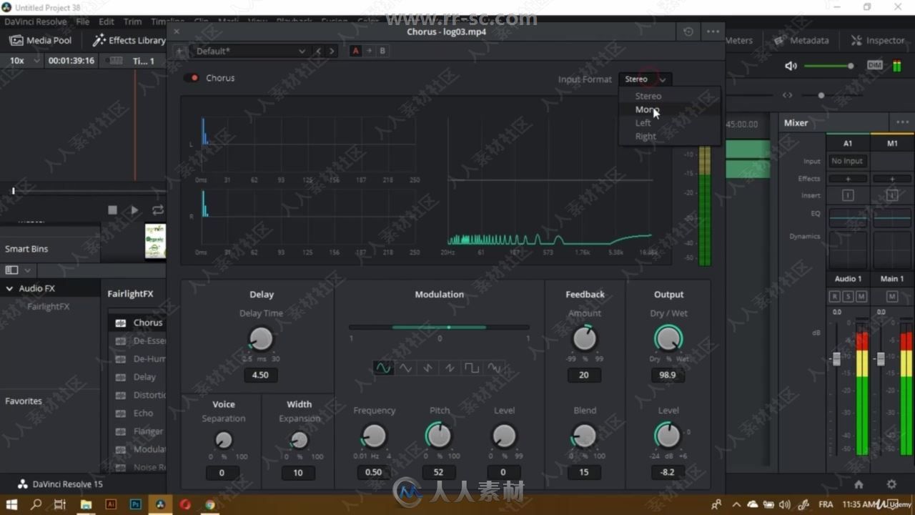Open the Input Format Stereo dropdown

pos(646,79)
